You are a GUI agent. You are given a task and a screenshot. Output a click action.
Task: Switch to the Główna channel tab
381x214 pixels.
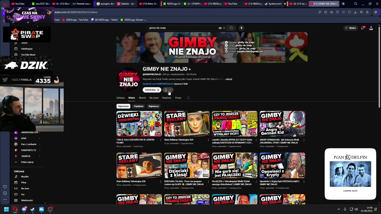[121, 98]
